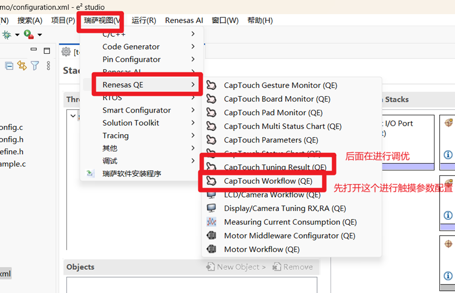455x293 pixels.
Task: Expand the 其他 submenu
Action: tap(142, 148)
